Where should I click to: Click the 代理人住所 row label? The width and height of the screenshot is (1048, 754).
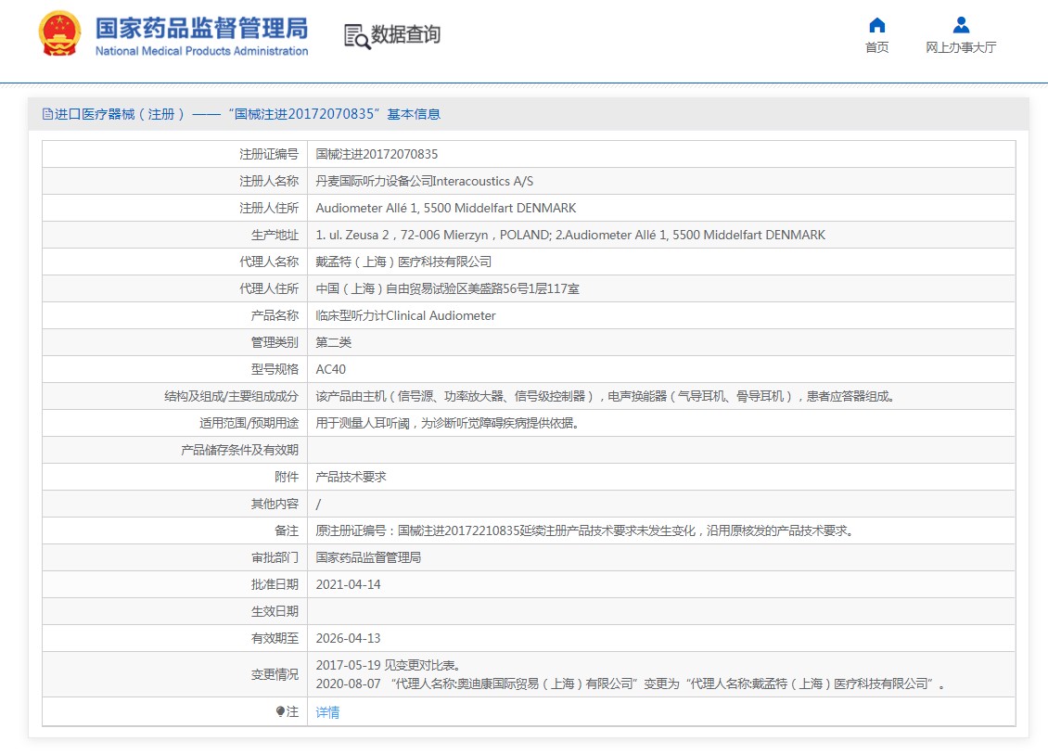click(269, 288)
